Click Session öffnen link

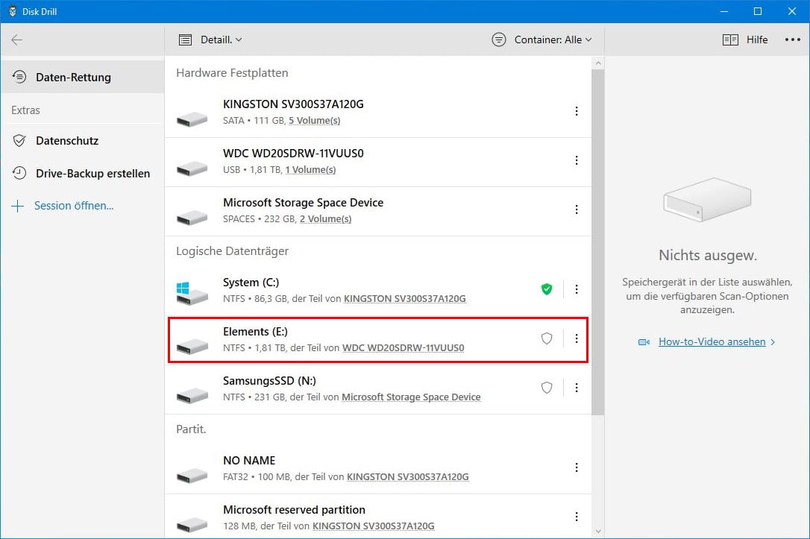pos(74,206)
